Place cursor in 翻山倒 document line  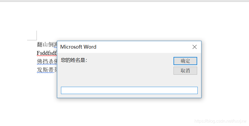tap(47, 45)
